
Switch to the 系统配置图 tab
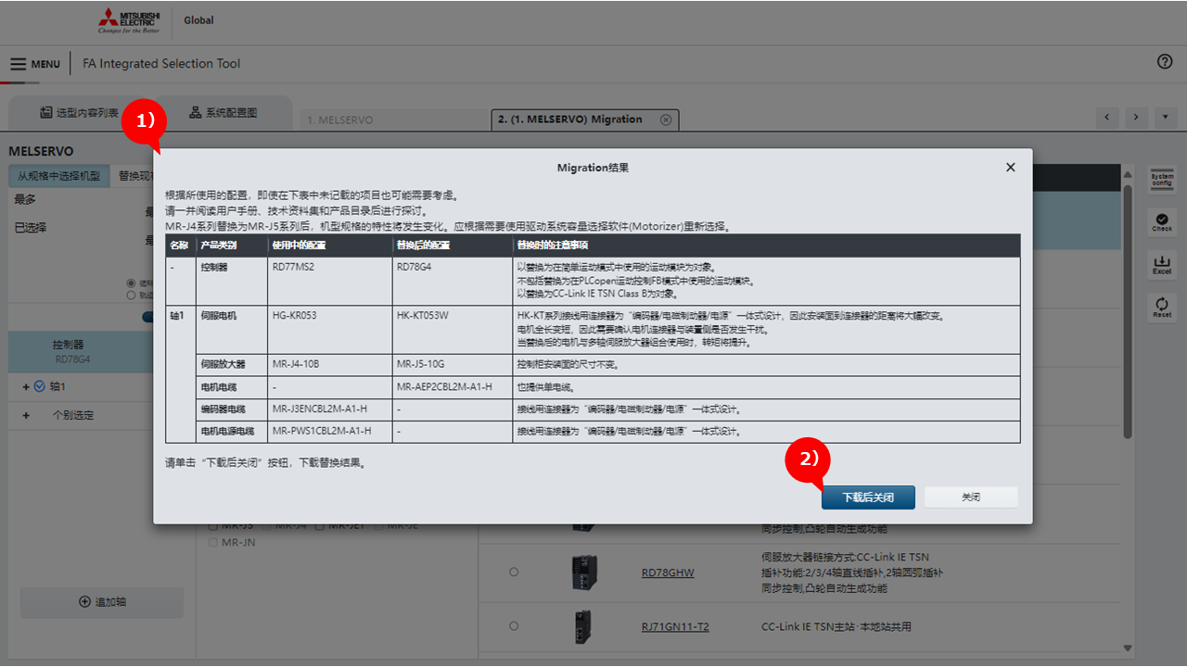coord(223,113)
